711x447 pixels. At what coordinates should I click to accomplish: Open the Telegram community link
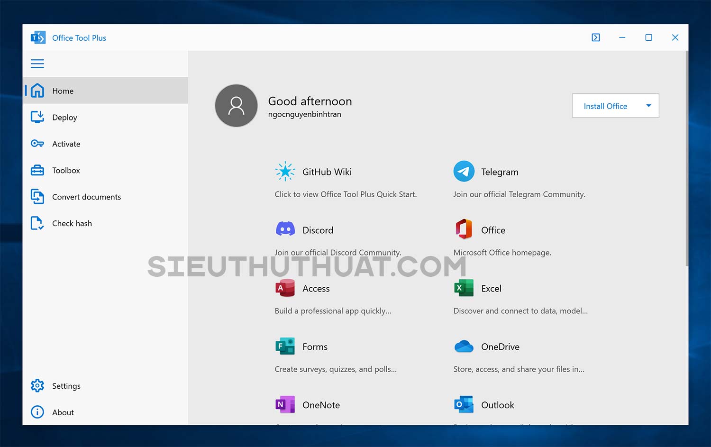[x=500, y=172]
